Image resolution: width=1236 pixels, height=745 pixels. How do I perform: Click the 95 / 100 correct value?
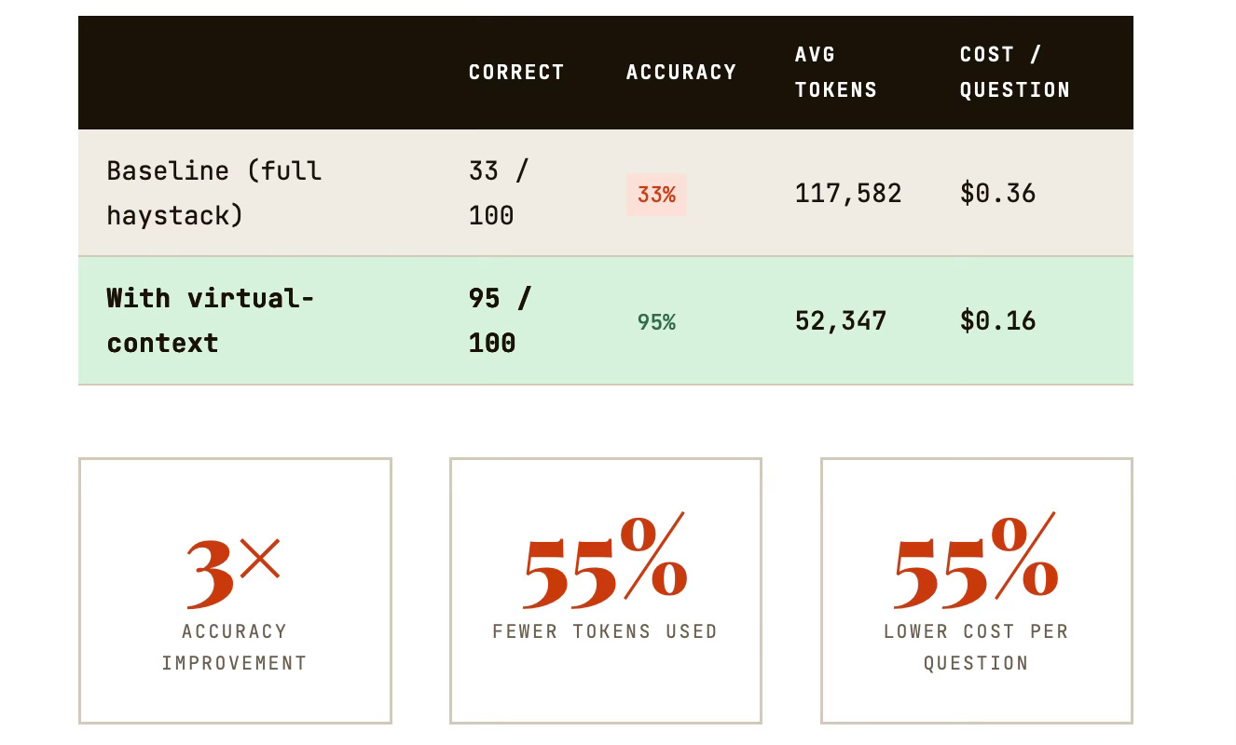click(500, 320)
